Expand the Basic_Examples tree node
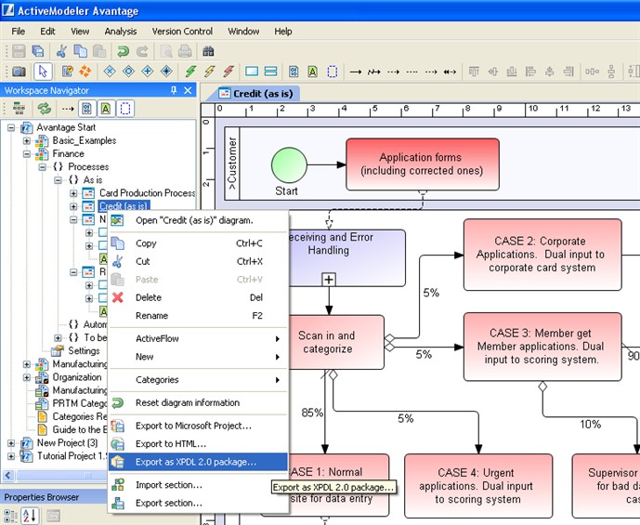 (x=27, y=141)
